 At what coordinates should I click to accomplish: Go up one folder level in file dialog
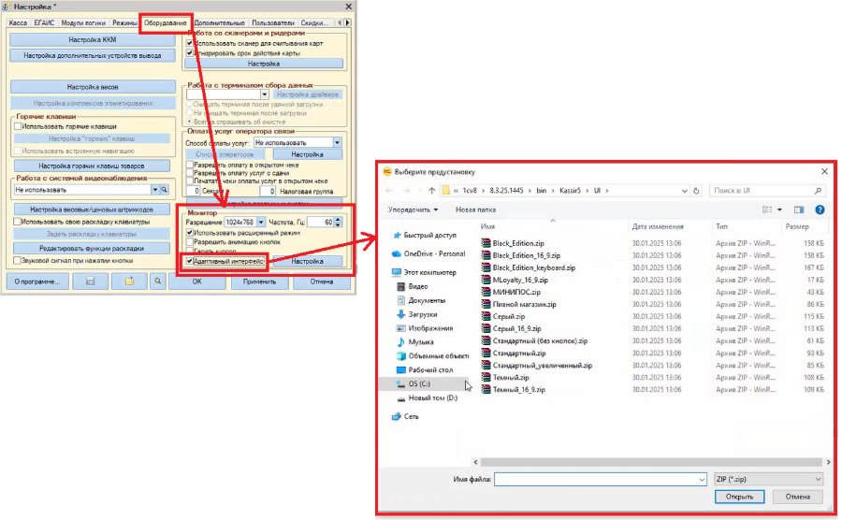[x=431, y=191]
